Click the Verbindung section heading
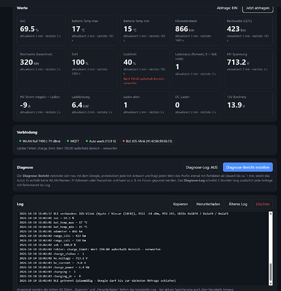The height and width of the screenshot is (291, 281). 27,132
